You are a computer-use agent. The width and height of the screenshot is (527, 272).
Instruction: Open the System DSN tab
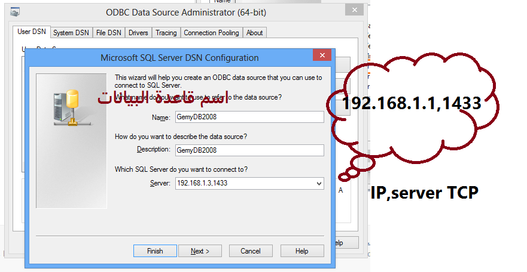tap(71, 33)
